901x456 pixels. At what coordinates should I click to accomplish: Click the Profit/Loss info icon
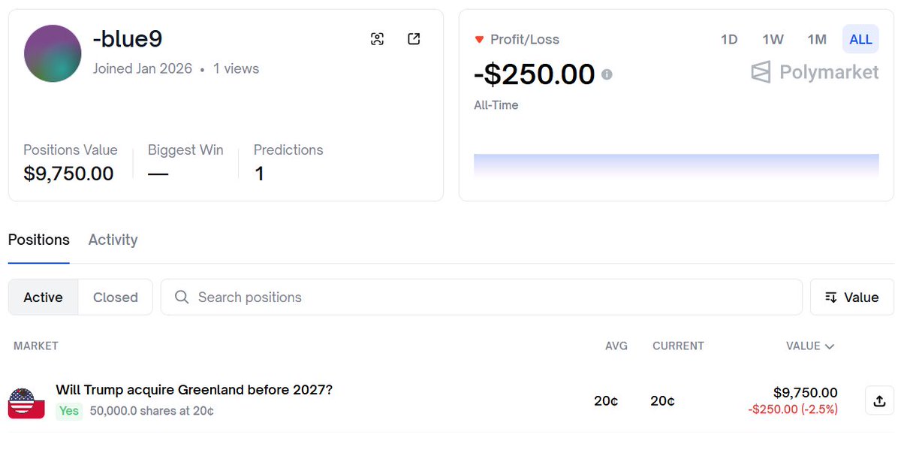pyautogui.click(x=607, y=74)
